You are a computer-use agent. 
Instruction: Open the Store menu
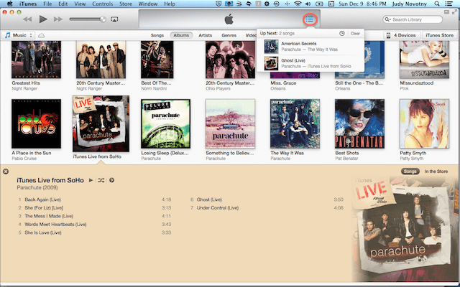coord(126,4)
